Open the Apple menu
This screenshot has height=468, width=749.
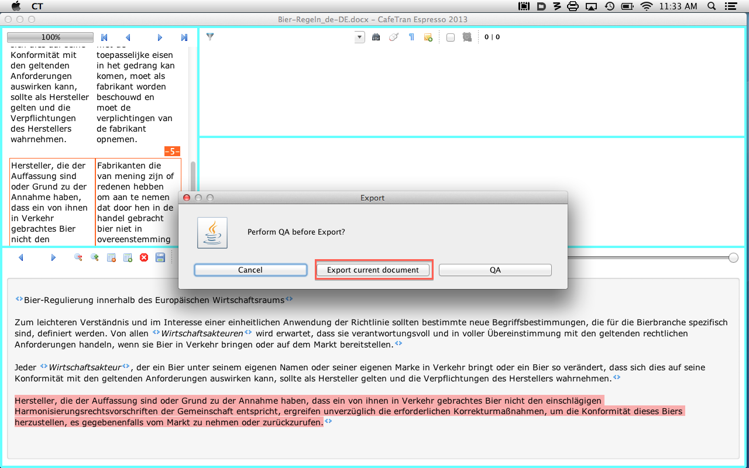point(16,6)
